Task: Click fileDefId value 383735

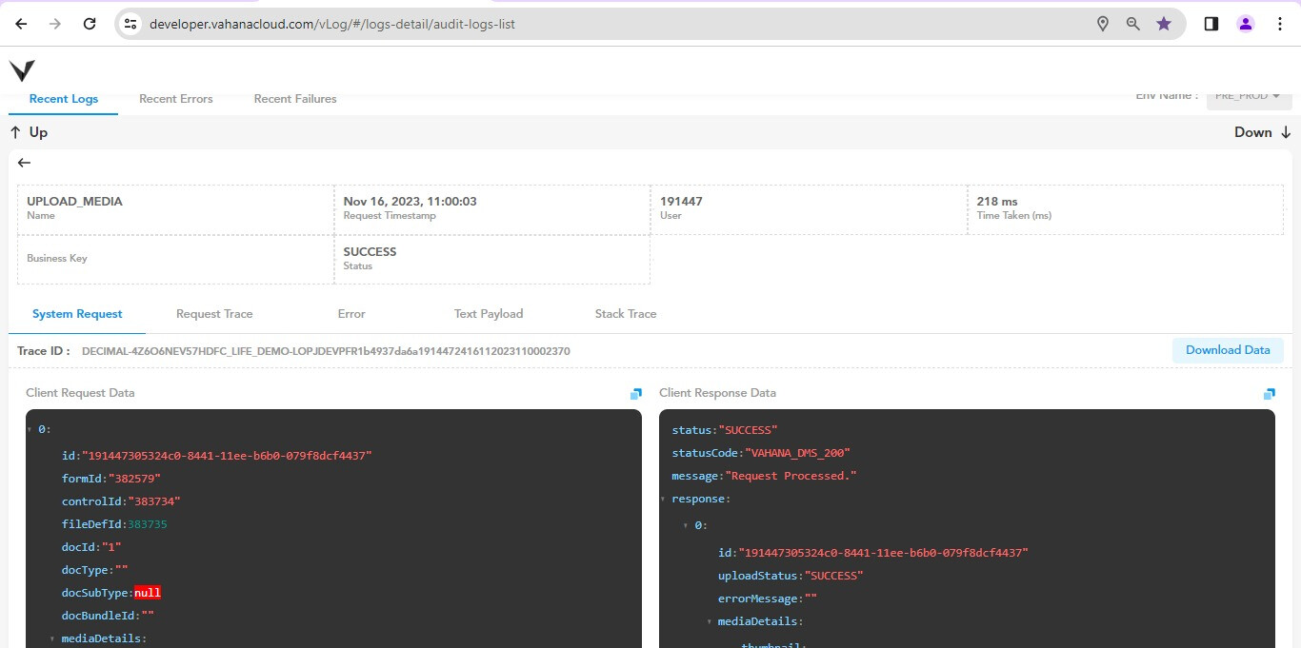Action: click(x=148, y=524)
